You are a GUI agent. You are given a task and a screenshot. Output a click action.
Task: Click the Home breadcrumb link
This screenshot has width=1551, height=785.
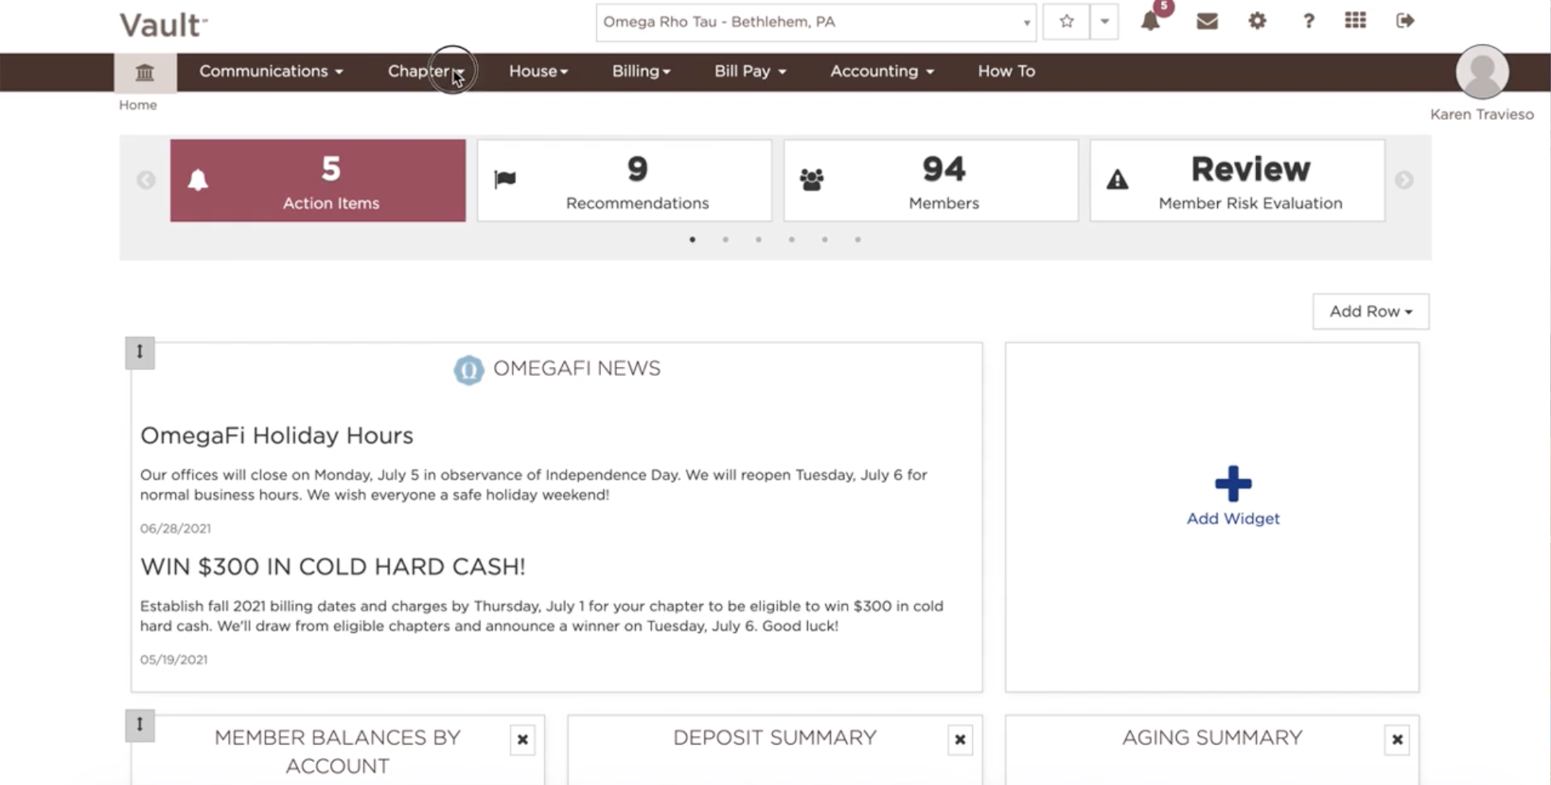coord(138,105)
